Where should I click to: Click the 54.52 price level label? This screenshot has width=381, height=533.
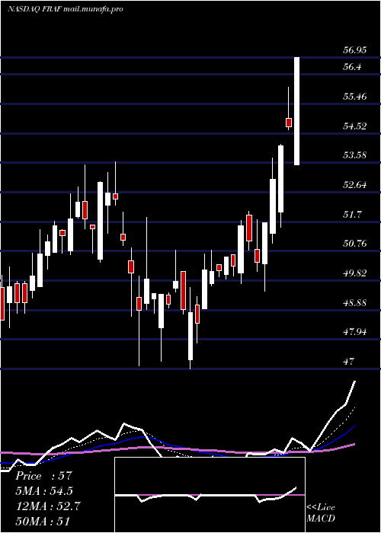click(x=354, y=126)
